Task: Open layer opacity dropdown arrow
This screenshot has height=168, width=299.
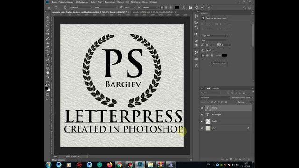Action: (x=252, y=98)
